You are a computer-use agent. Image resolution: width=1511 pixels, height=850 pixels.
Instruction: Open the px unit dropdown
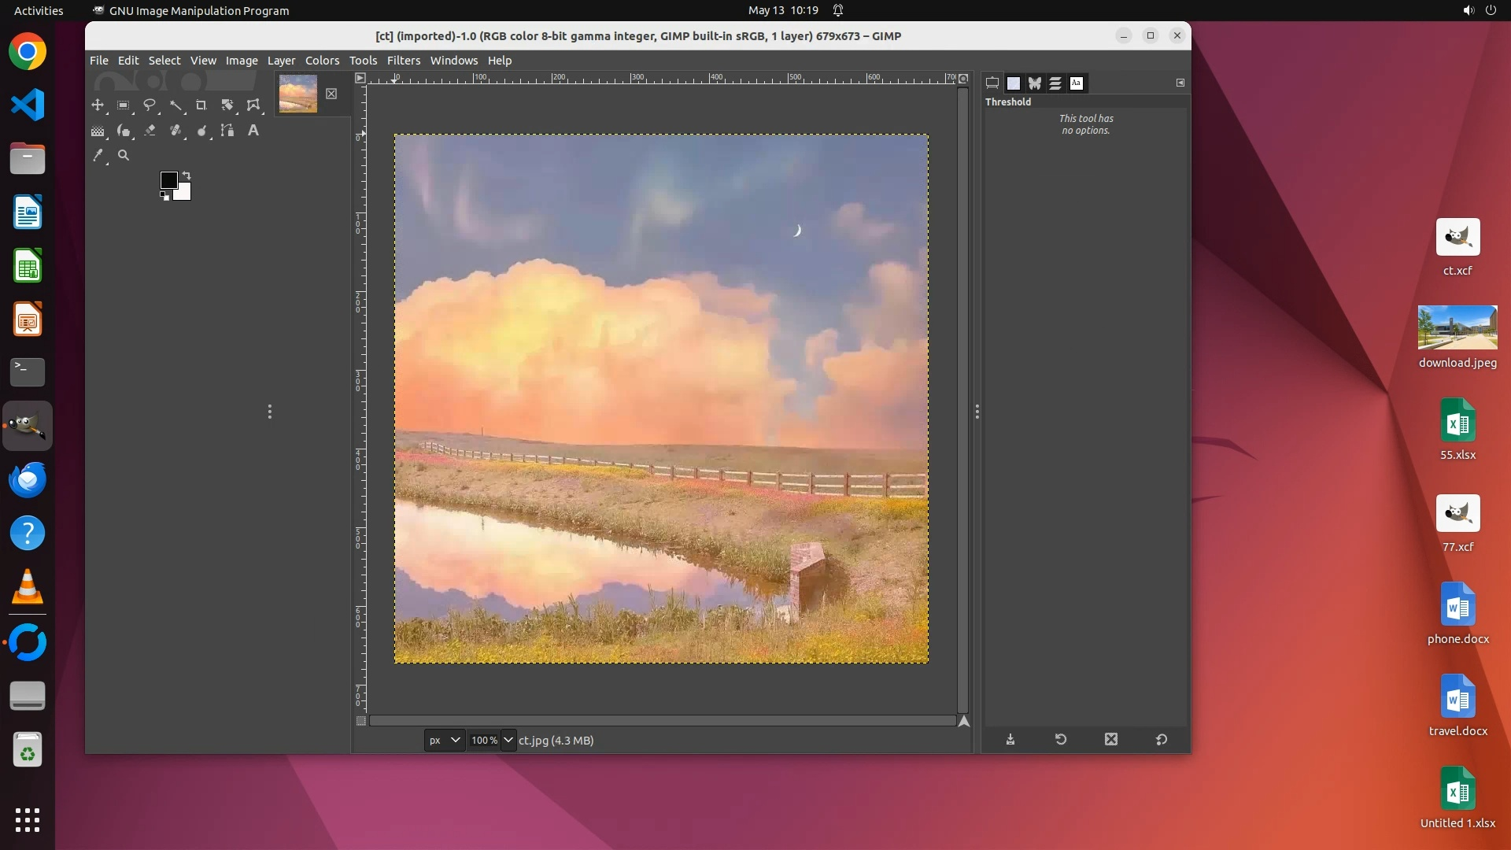pos(445,740)
